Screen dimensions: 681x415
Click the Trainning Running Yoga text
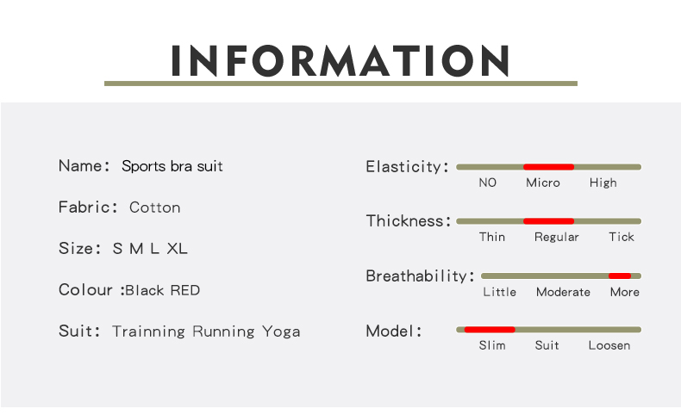[x=206, y=331]
